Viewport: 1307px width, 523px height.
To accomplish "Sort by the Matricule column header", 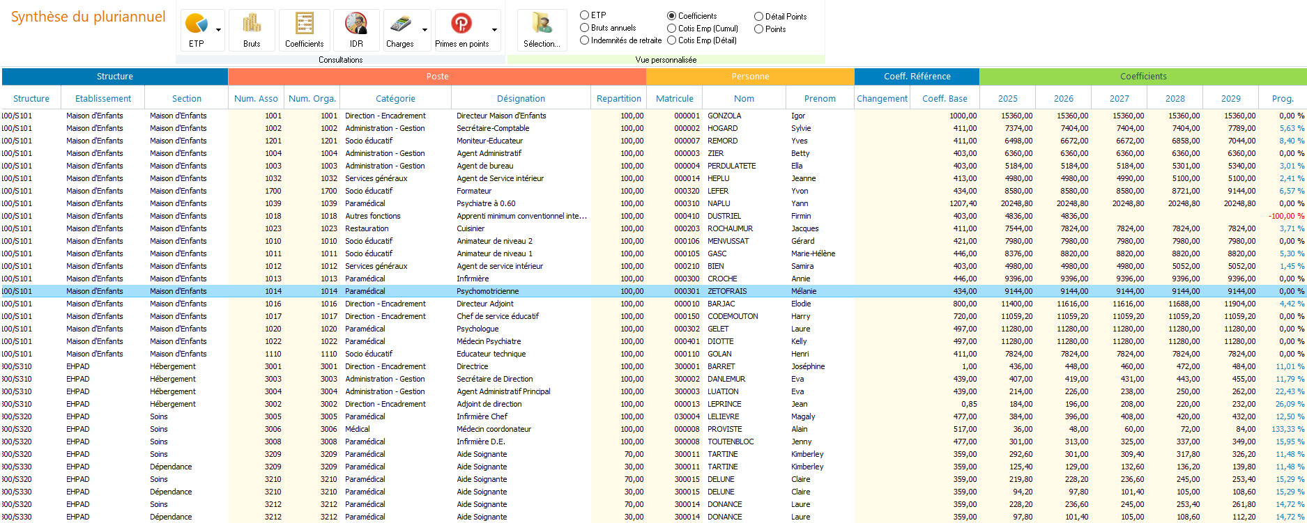I will point(675,98).
